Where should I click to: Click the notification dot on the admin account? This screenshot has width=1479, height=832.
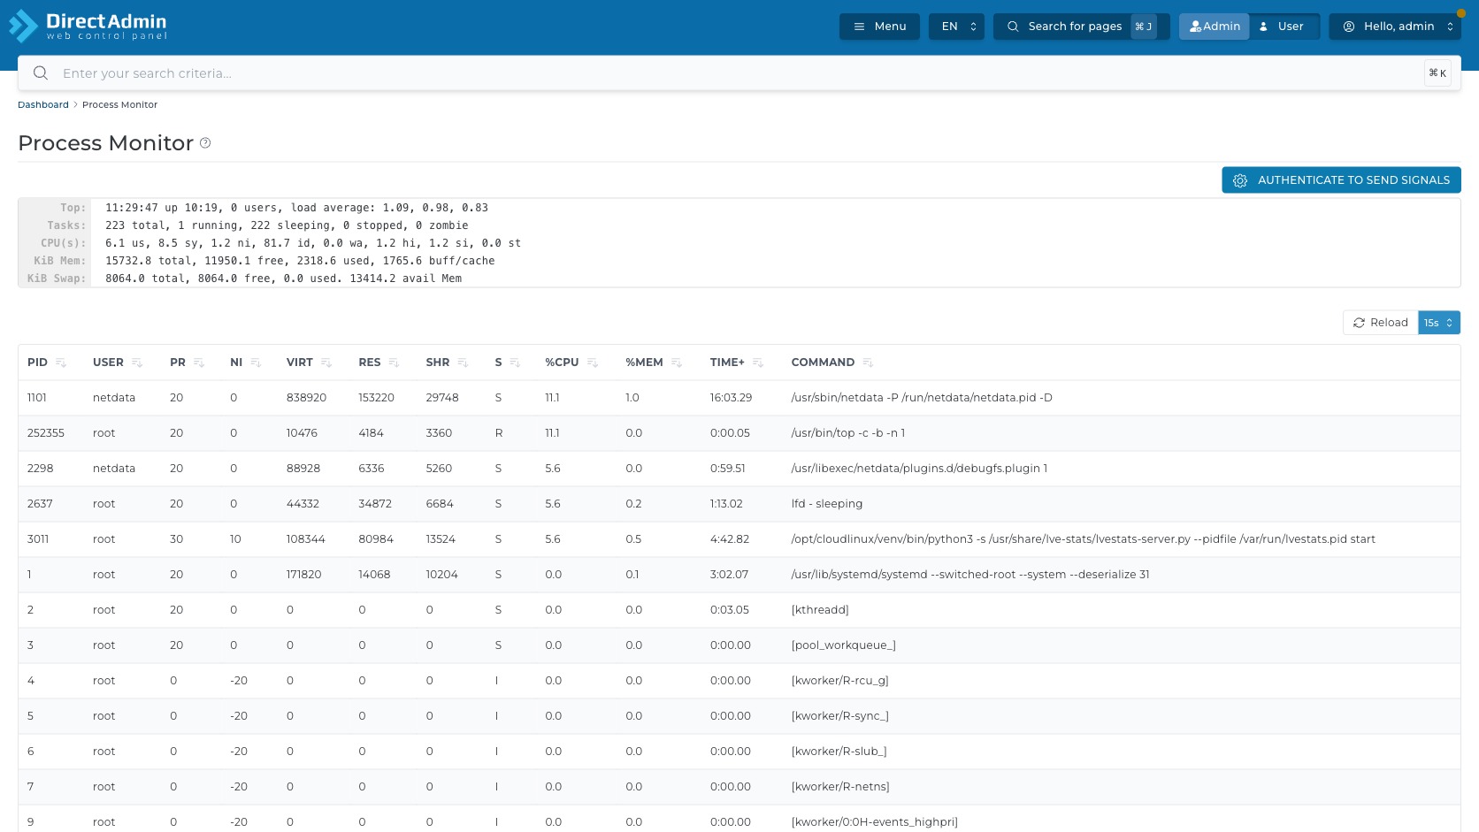[x=1461, y=13]
